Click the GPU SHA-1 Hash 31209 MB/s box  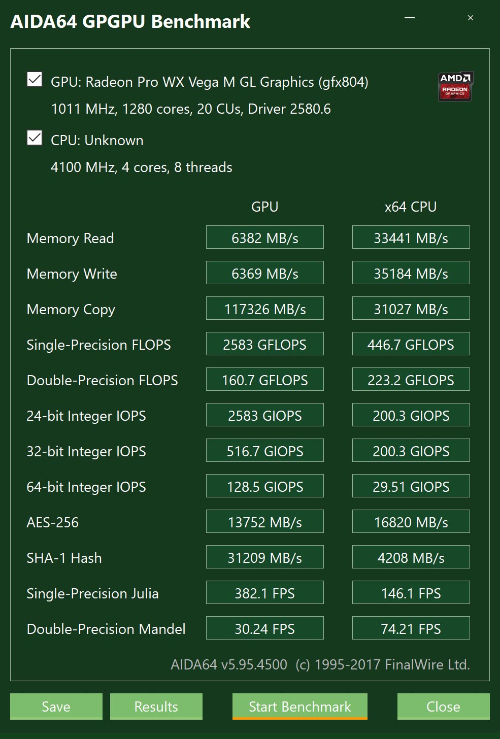click(x=265, y=557)
